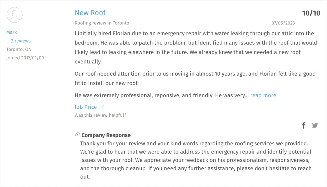Click faint icon beside 2 reviews
The width and height of the screenshot is (327, 187).
click(8, 41)
